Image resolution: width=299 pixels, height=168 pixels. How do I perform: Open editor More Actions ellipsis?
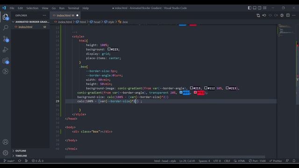coord(294,15)
